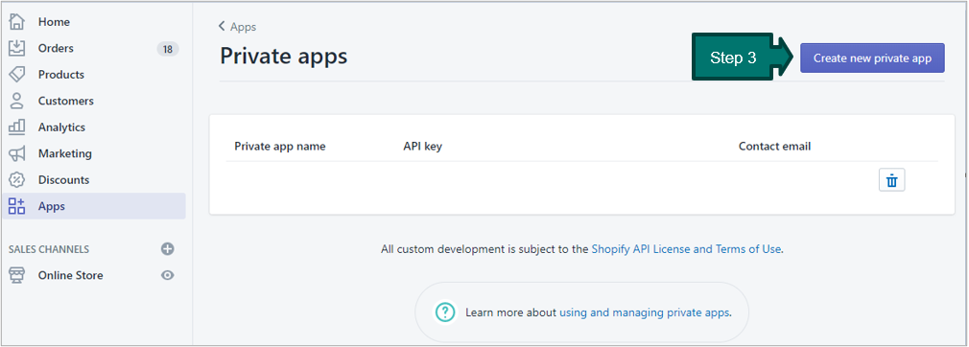Click the Products tag icon
Viewport: 969px width, 347px height.
(x=16, y=74)
